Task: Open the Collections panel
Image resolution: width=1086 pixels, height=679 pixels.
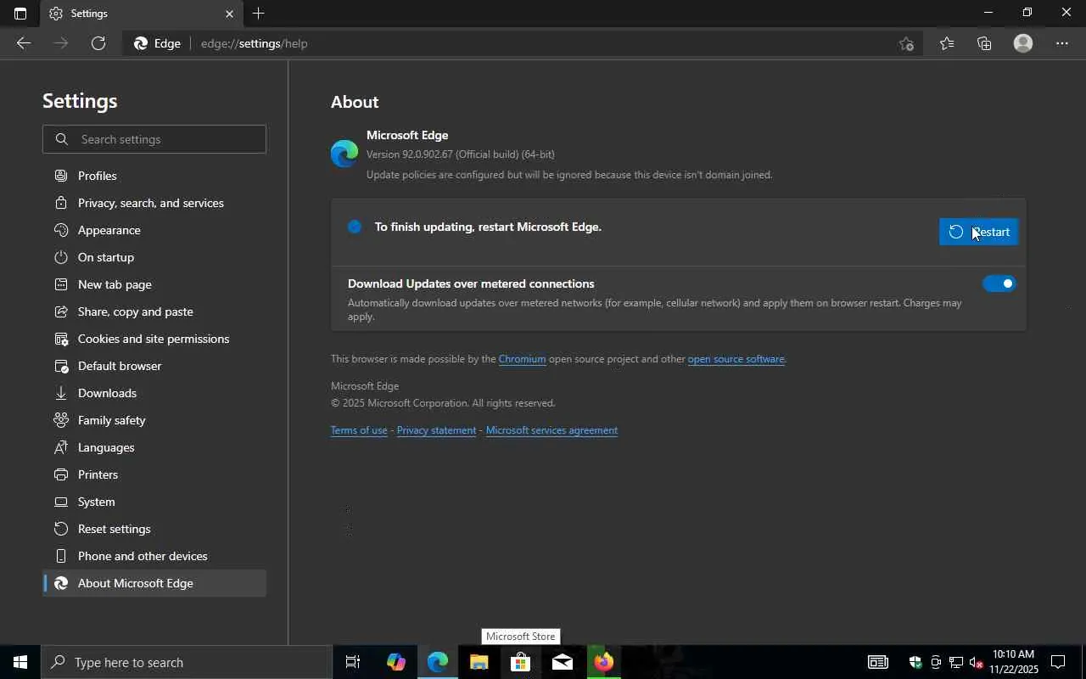Action: pos(984,43)
